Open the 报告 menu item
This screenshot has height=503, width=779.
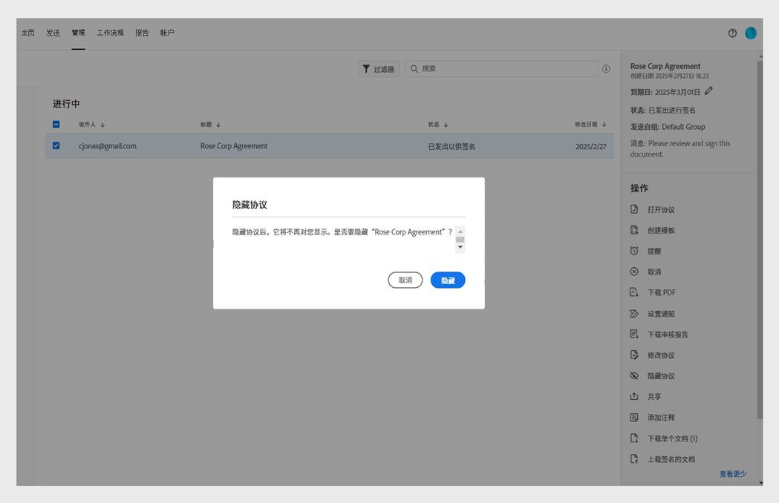click(x=142, y=33)
